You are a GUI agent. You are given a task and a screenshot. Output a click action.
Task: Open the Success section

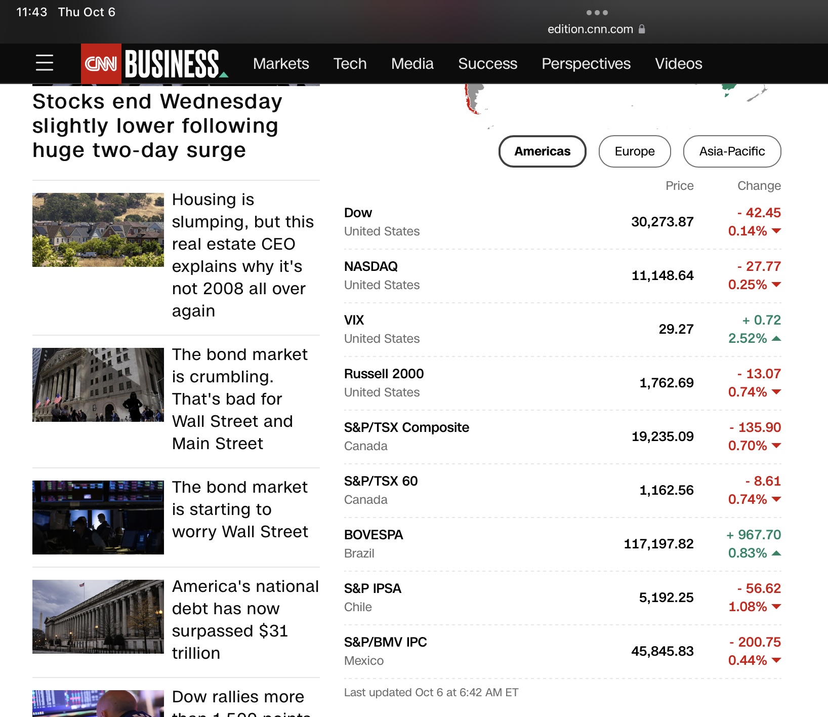tap(488, 63)
